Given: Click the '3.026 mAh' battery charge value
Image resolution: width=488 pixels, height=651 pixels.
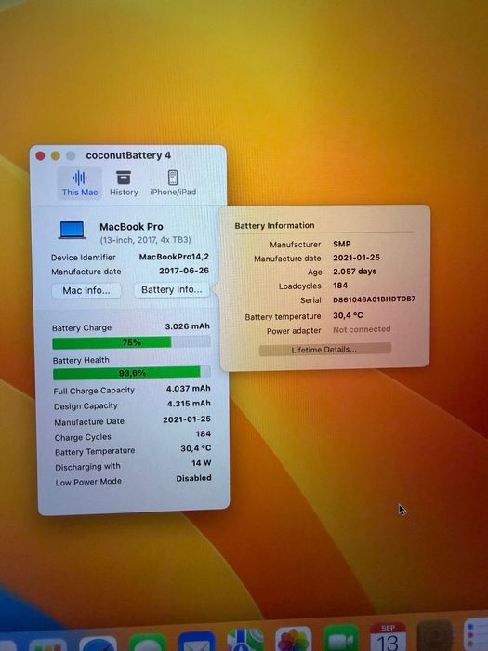Looking at the screenshot, I should click(187, 326).
